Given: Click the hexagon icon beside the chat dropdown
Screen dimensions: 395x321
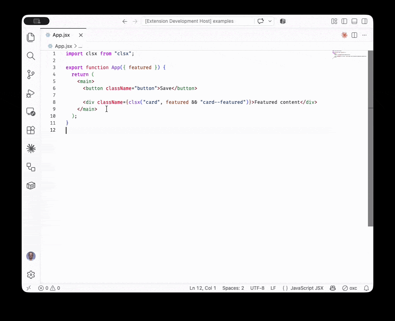Looking at the screenshot, I should click(283, 21).
